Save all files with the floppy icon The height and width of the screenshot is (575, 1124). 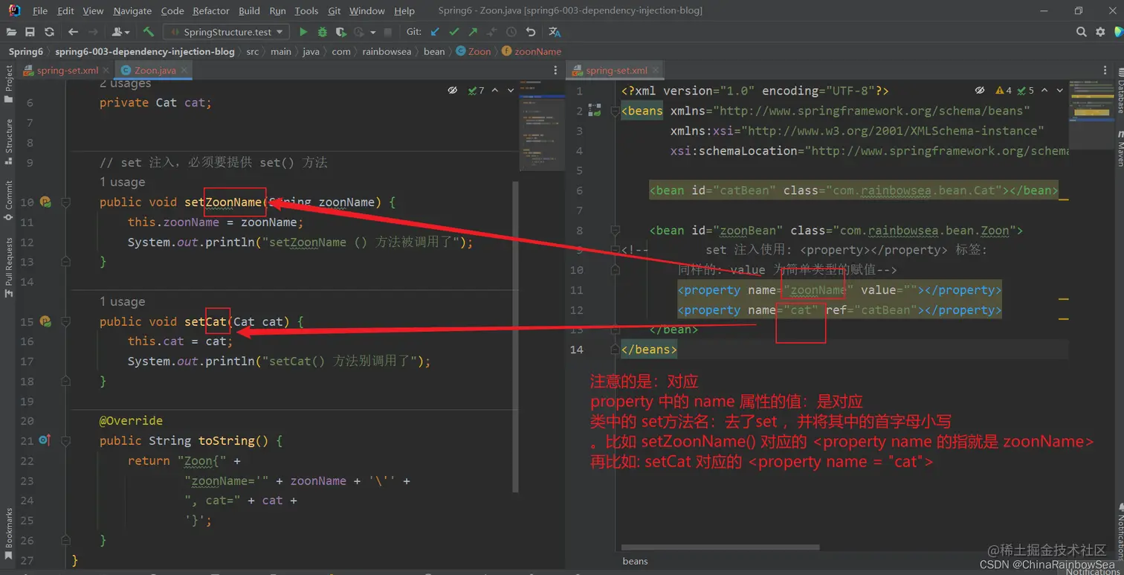pyautogui.click(x=30, y=32)
